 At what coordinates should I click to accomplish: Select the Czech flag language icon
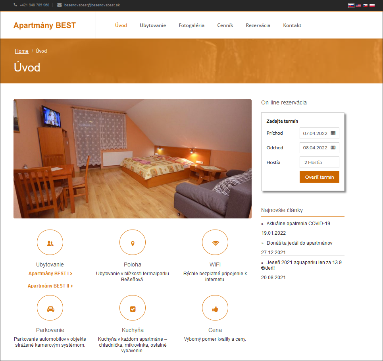tap(365, 6)
